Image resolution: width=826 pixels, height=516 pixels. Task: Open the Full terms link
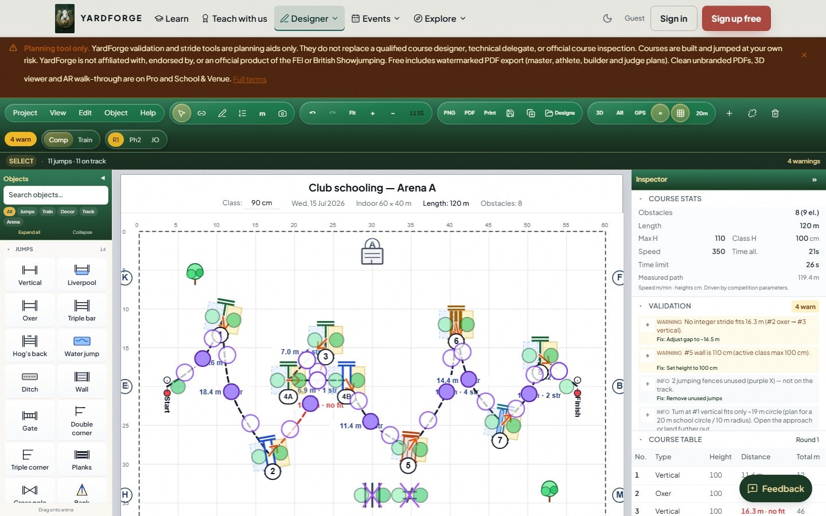click(x=250, y=79)
